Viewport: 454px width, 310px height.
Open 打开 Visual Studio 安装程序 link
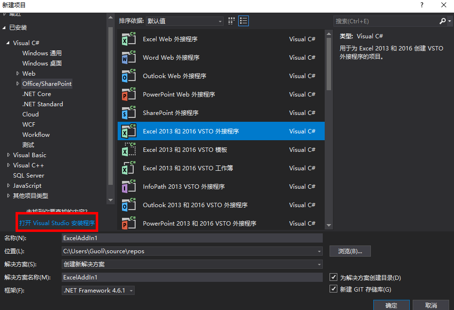(56, 222)
